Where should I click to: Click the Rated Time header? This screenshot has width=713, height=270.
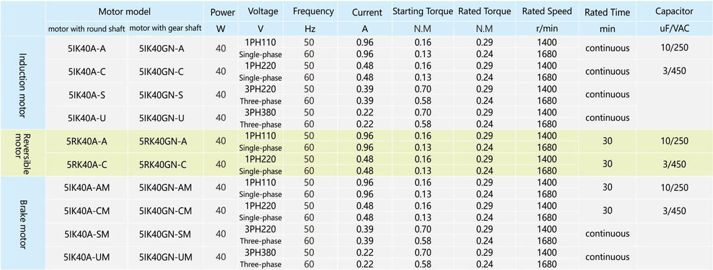point(607,12)
